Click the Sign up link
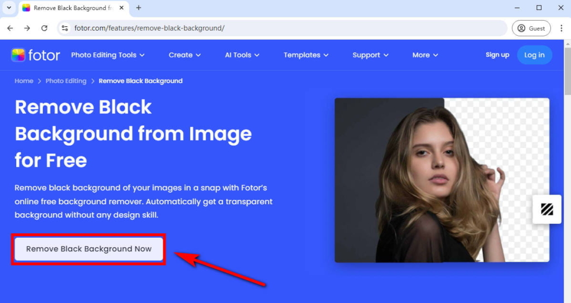571x303 pixels. click(497, 55)
